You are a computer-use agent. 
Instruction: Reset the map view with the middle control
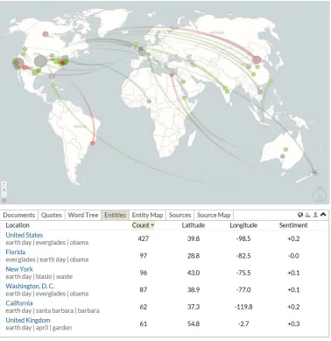[x=4, y=189]
